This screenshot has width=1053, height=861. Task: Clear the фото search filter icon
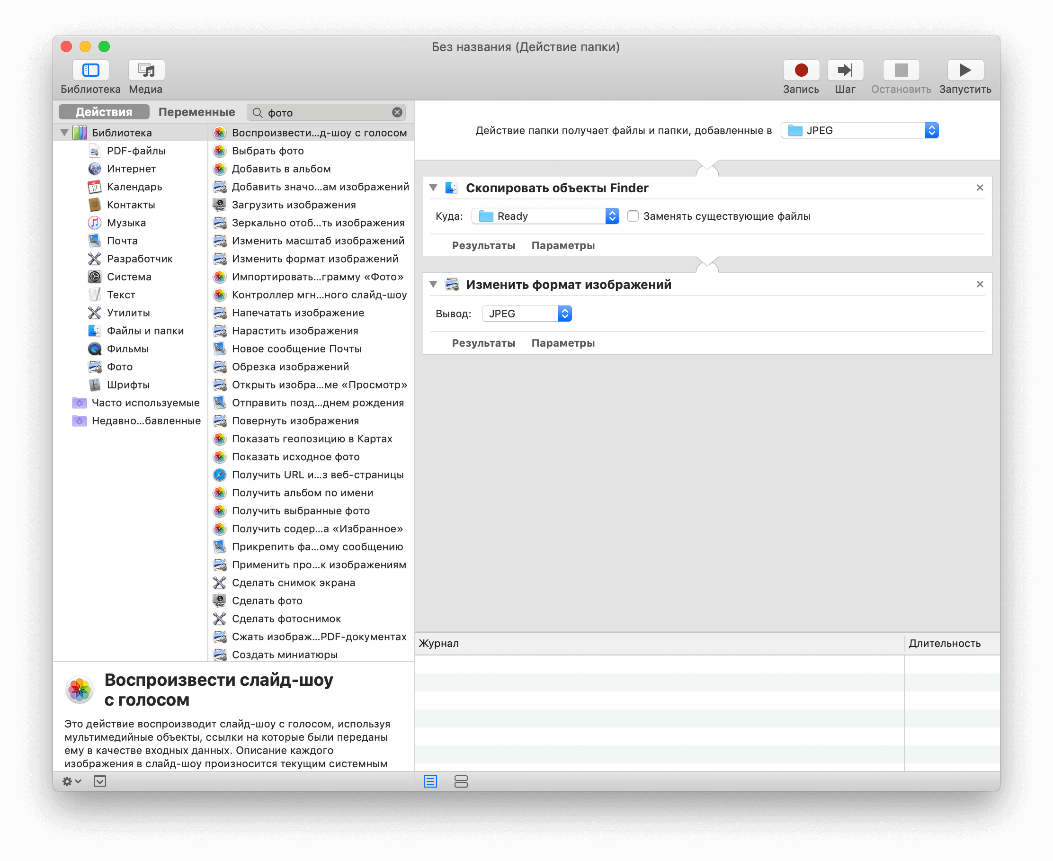pos(397,111)
